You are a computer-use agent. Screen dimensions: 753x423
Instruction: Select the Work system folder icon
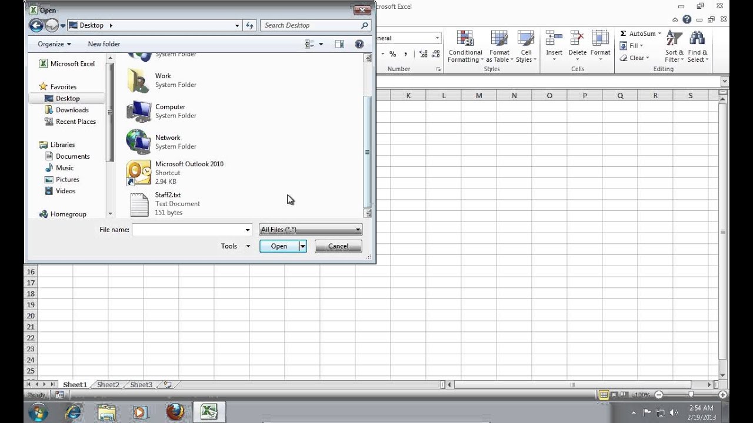pos(138,80)
